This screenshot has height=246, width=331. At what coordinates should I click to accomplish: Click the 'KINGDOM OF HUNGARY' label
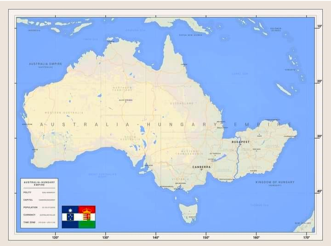[275, 182]
